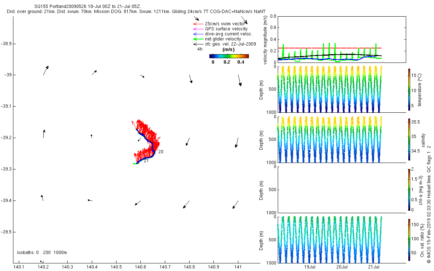Image resolution: width=434 pixels, height=271 pixels.
Task: Click the '21Jul' time axis label
Action: click(x=374, y=267)
